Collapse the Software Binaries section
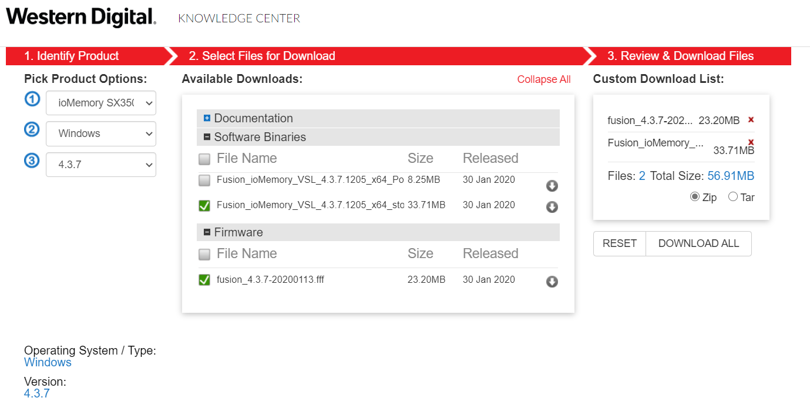Viewport: 810px width, 411px height. pyautogui.click(x=207, y=137)
